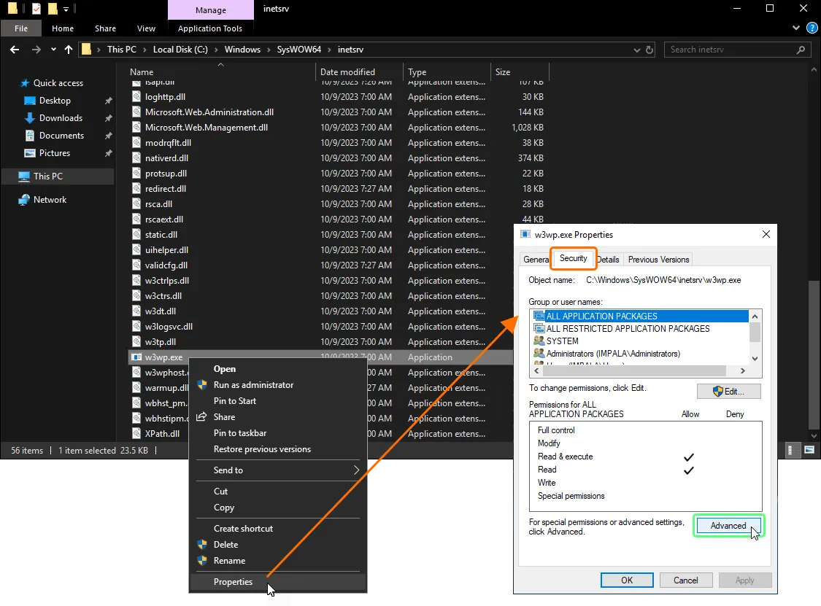Click the Back arrow in File Explorer
The height and width of the screenshot is (606, 821).
15,50
